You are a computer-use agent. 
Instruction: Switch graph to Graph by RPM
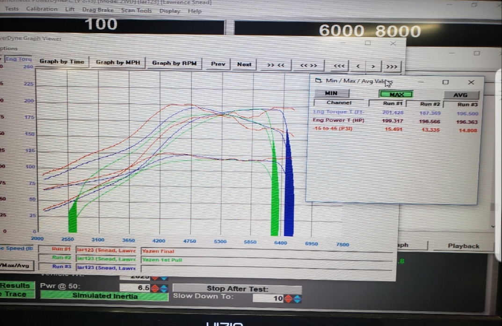[x=174, y=63]
